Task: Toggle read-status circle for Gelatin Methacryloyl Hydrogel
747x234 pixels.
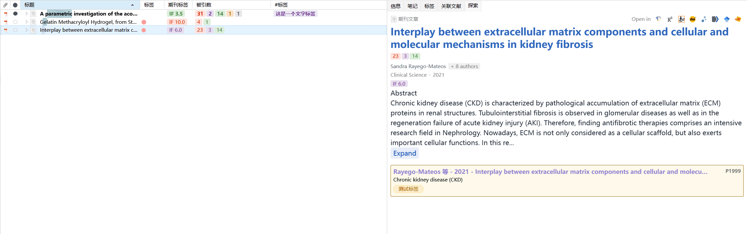Action: [x=15, y=22]
